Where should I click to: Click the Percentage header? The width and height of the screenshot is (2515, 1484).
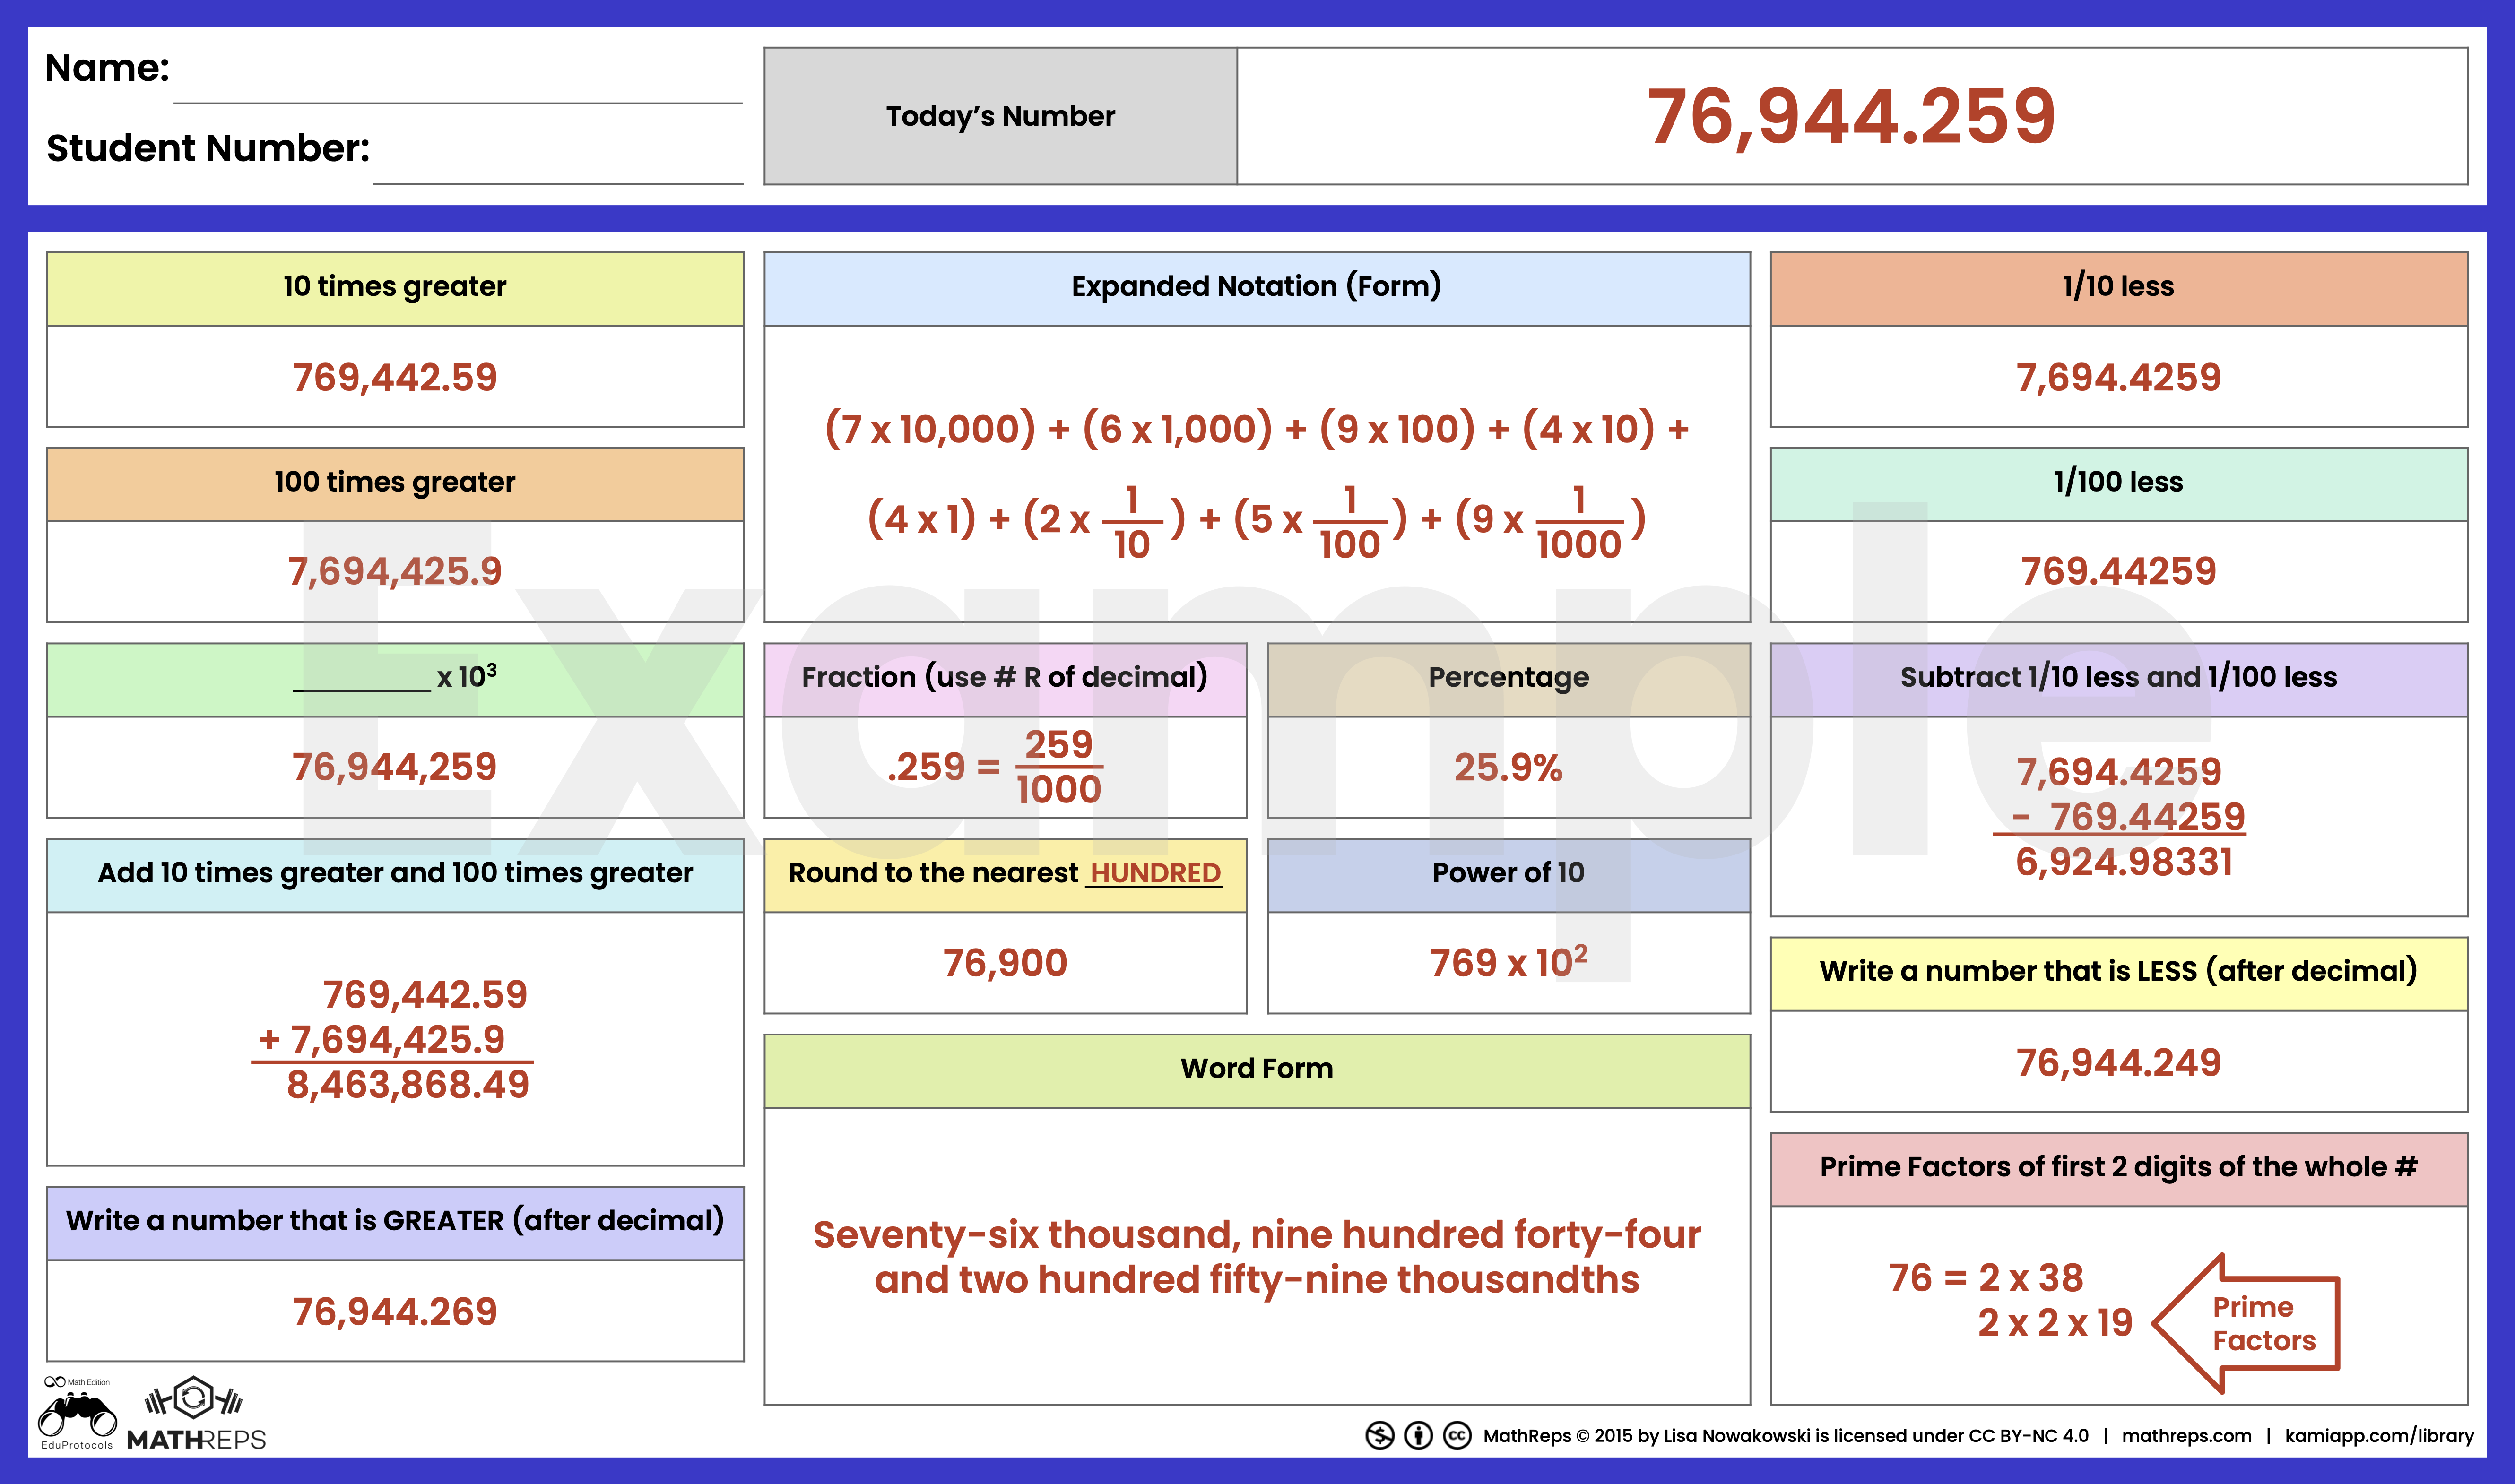pyautogui.click(x=1508, y=679)
